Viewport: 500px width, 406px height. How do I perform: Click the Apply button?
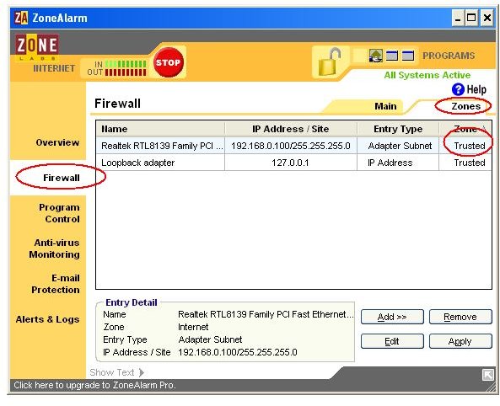point(460,341)
